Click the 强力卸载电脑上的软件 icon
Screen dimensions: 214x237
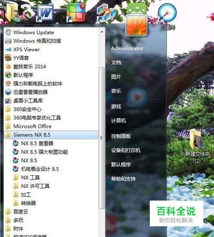[8, 84]
